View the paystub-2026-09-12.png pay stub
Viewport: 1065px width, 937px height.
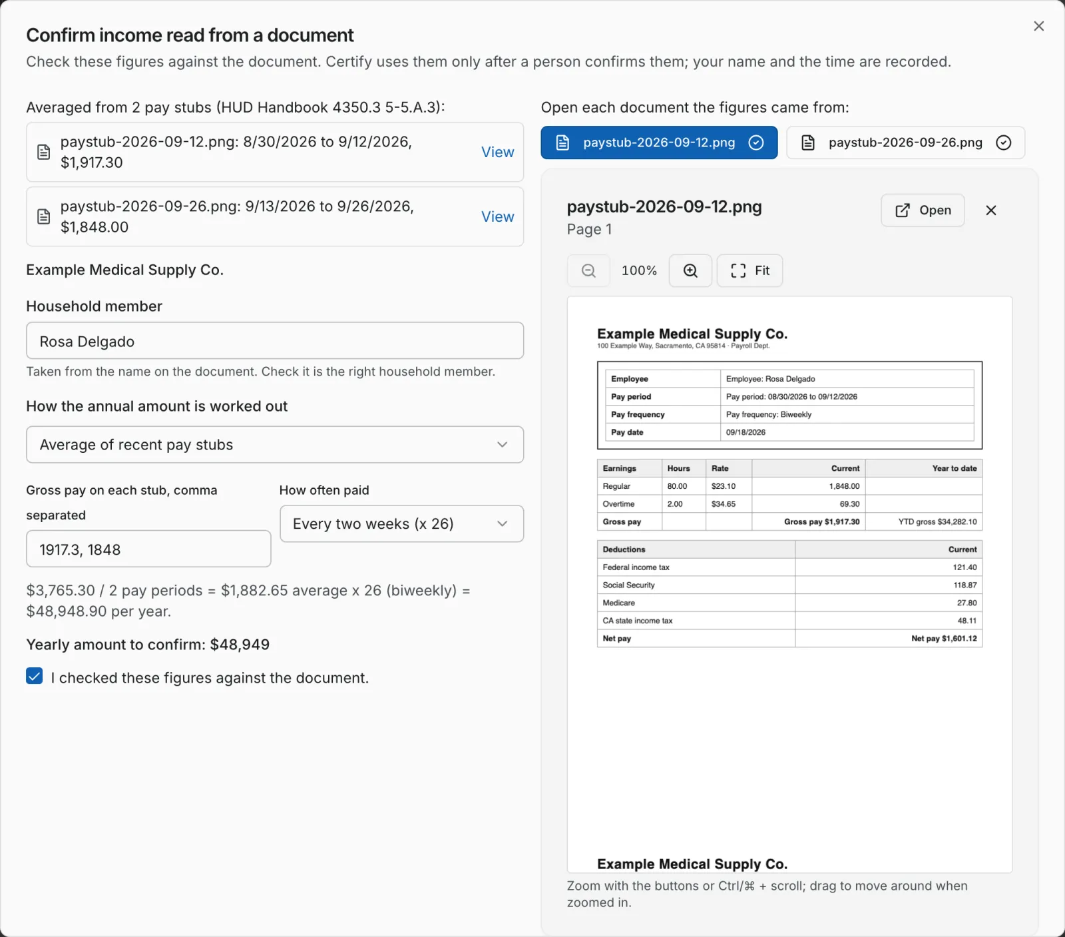coord(497,152)
